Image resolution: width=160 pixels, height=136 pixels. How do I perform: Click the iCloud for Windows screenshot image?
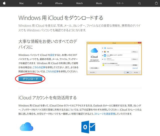[114, 58]
